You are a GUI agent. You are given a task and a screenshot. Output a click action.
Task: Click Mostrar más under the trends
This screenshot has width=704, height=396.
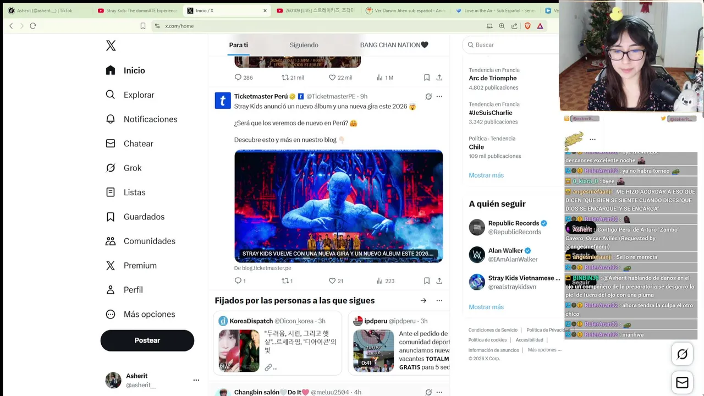tap(486, 175)
